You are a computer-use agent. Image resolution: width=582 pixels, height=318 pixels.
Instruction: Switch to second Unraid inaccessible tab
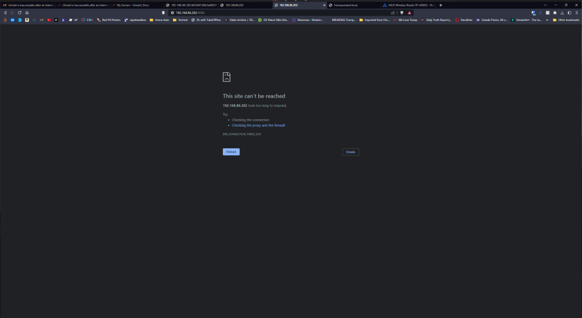(x=83, y=5)
